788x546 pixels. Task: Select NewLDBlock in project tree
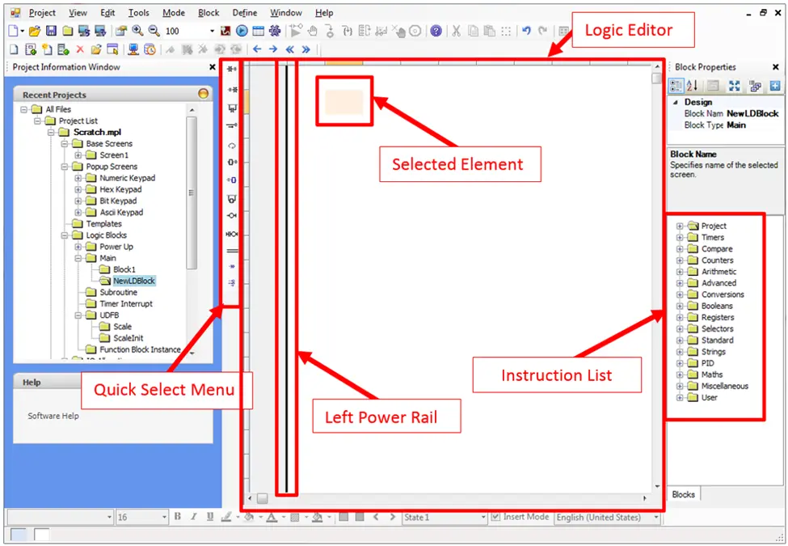click(134, 281)
